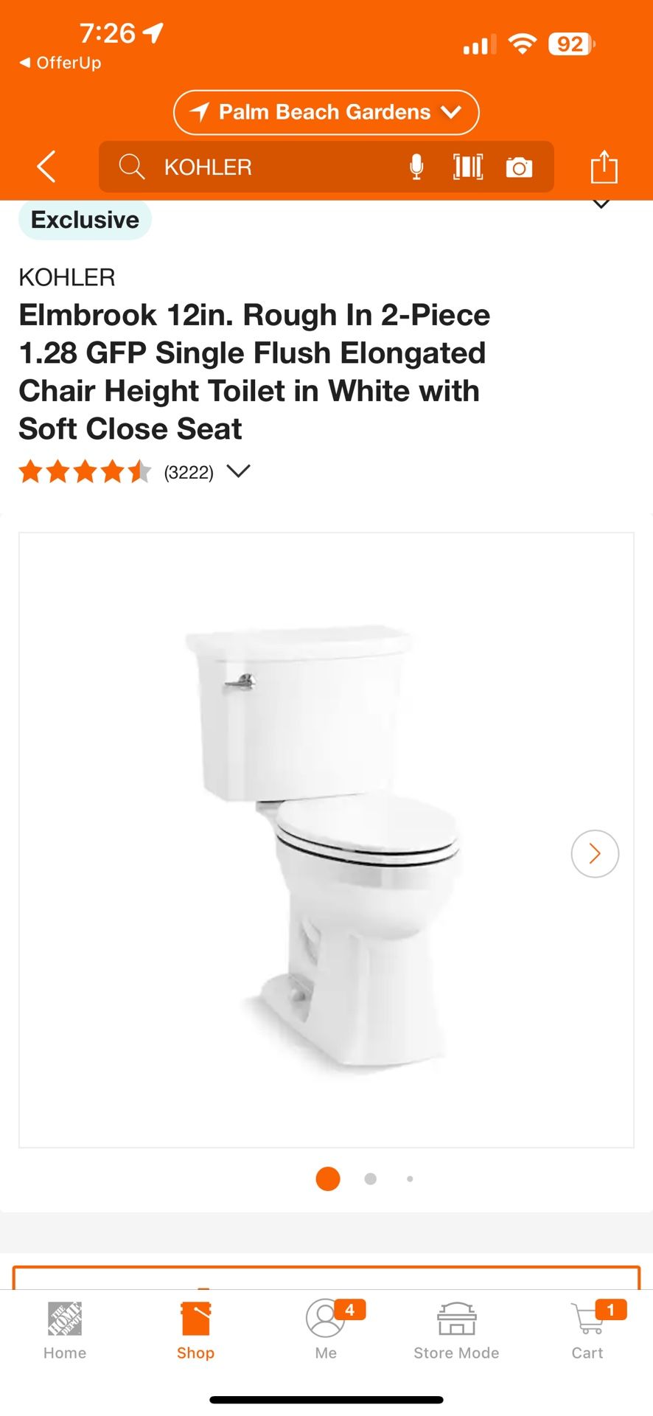This screenshot has height=1416, width=653.
Task: Switch to the Home tab
Action: (x=65, y=1330)
